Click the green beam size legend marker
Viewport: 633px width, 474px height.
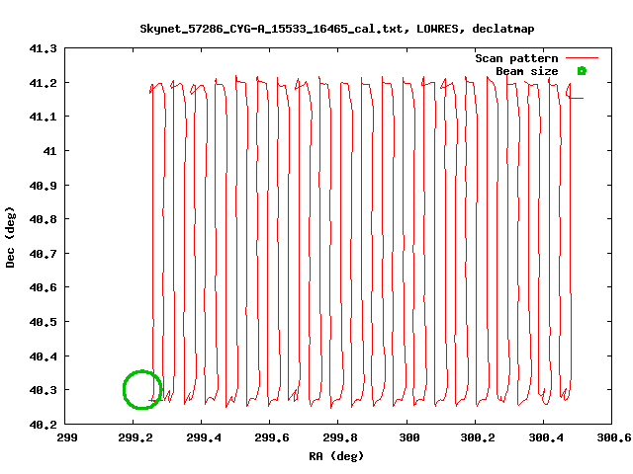(582, 71)
